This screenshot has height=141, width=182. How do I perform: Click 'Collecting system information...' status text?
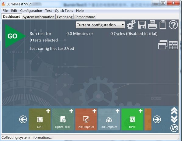pyautogui.click(x=26, y=137)
